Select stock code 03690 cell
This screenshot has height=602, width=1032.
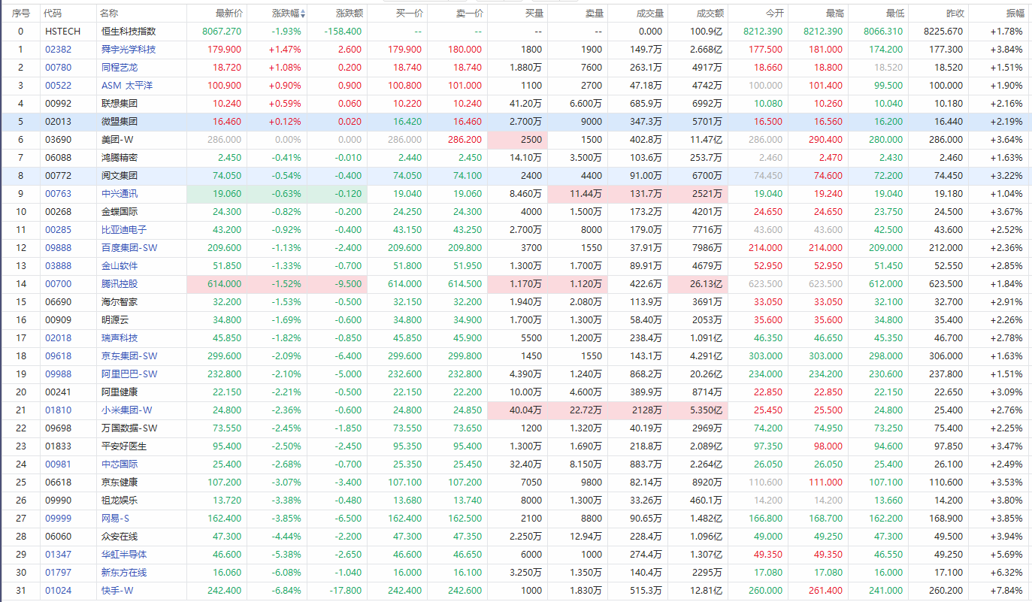58,140
